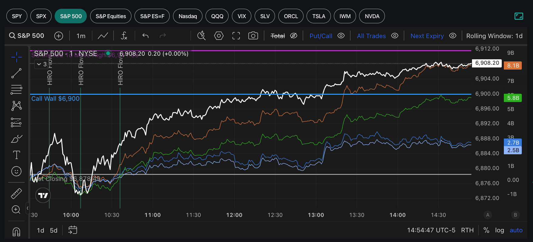
Task: Activate the zoom in tool
Action: coord(16,209)
